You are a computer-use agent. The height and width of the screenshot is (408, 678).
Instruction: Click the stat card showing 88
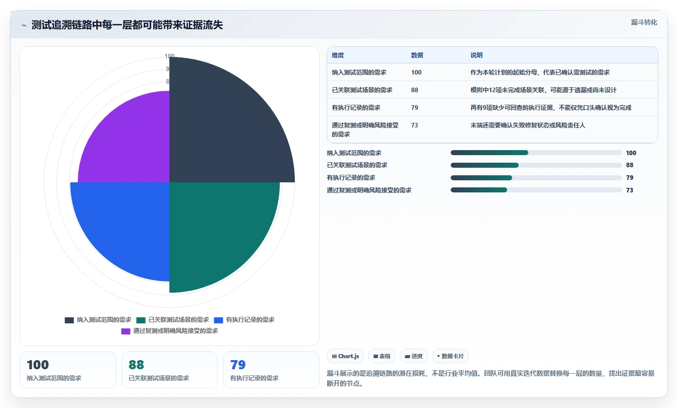170,370
